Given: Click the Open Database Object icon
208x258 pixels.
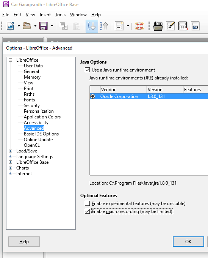Looking at the screenshot, I should tap(158, 26).
